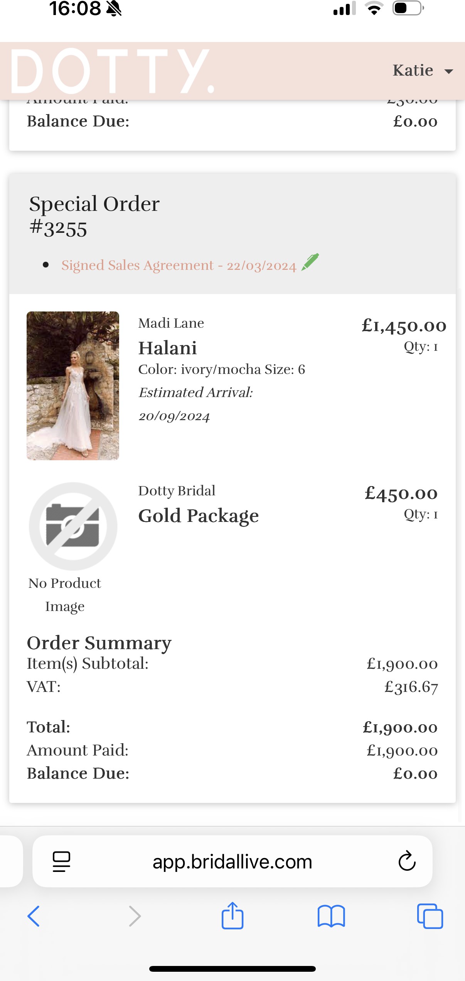Tap the app.bridallive.com address bar
This screenshot has height=981, width=465.
pyautogui.click(x=232, y=862)
